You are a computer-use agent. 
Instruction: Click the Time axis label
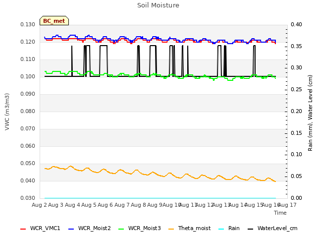click(x=280, y=213)
